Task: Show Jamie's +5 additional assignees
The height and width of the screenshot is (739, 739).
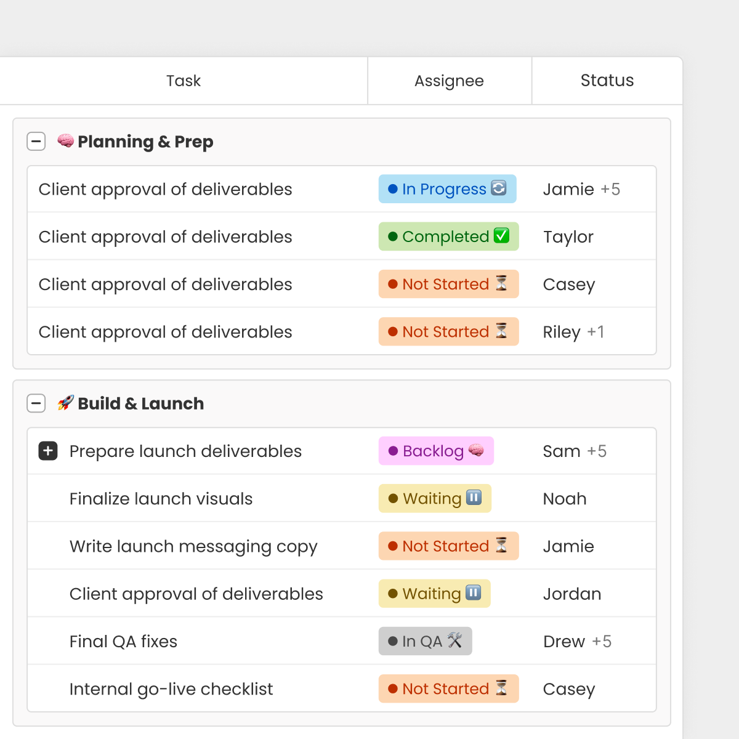Action: (x=611, y=189)
